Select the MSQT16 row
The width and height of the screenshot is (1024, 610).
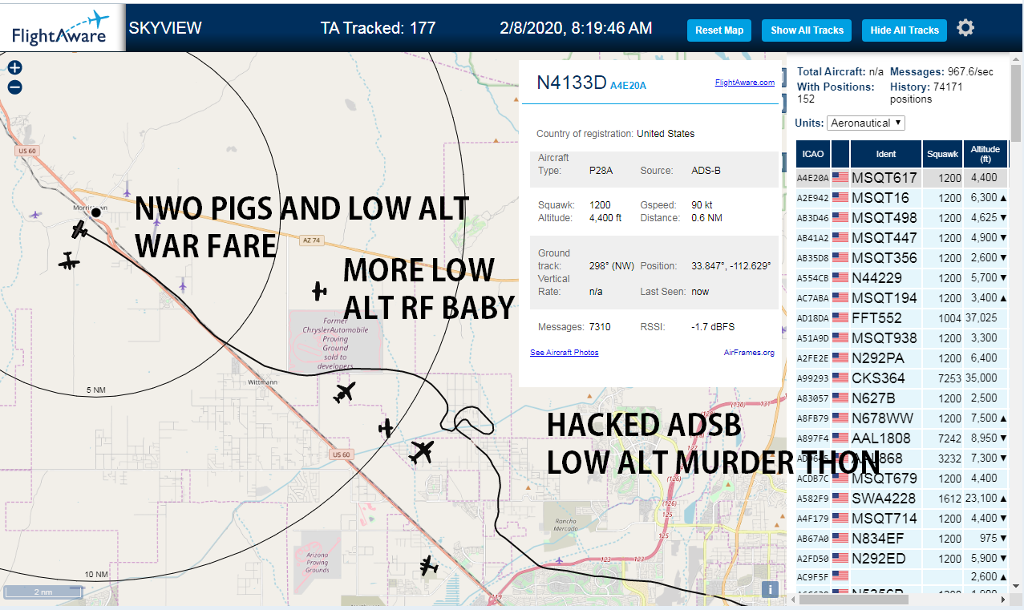(901, 198)
